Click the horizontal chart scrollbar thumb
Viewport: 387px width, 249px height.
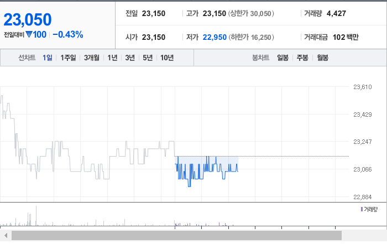[x=176, y=236]
